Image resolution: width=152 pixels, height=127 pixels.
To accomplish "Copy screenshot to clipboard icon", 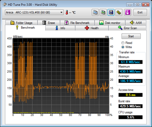I will pyautogui.click(x=103, y=13).
